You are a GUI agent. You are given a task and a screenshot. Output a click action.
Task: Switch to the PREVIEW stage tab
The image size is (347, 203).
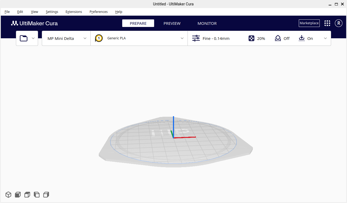[172, 23]
